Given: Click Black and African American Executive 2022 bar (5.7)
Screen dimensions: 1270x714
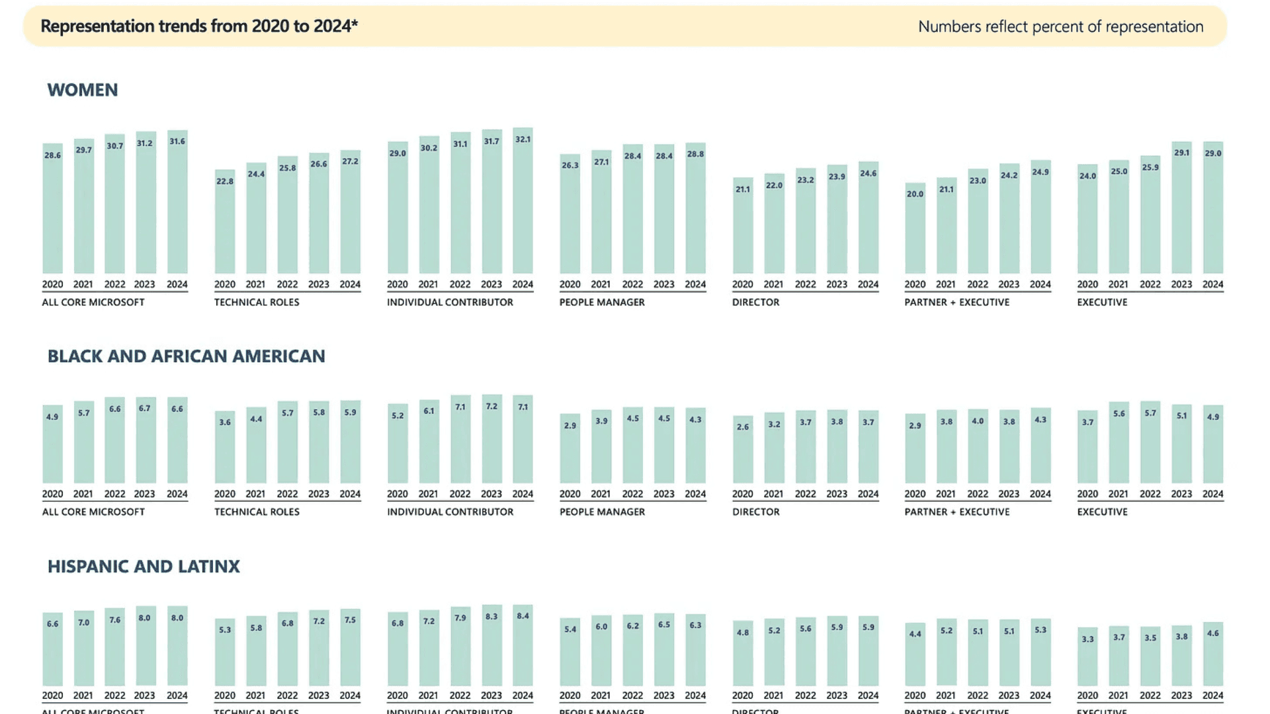Looking at the screenshot, I should [x=1150, y=442].
